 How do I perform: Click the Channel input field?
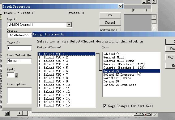pos(19,48)
